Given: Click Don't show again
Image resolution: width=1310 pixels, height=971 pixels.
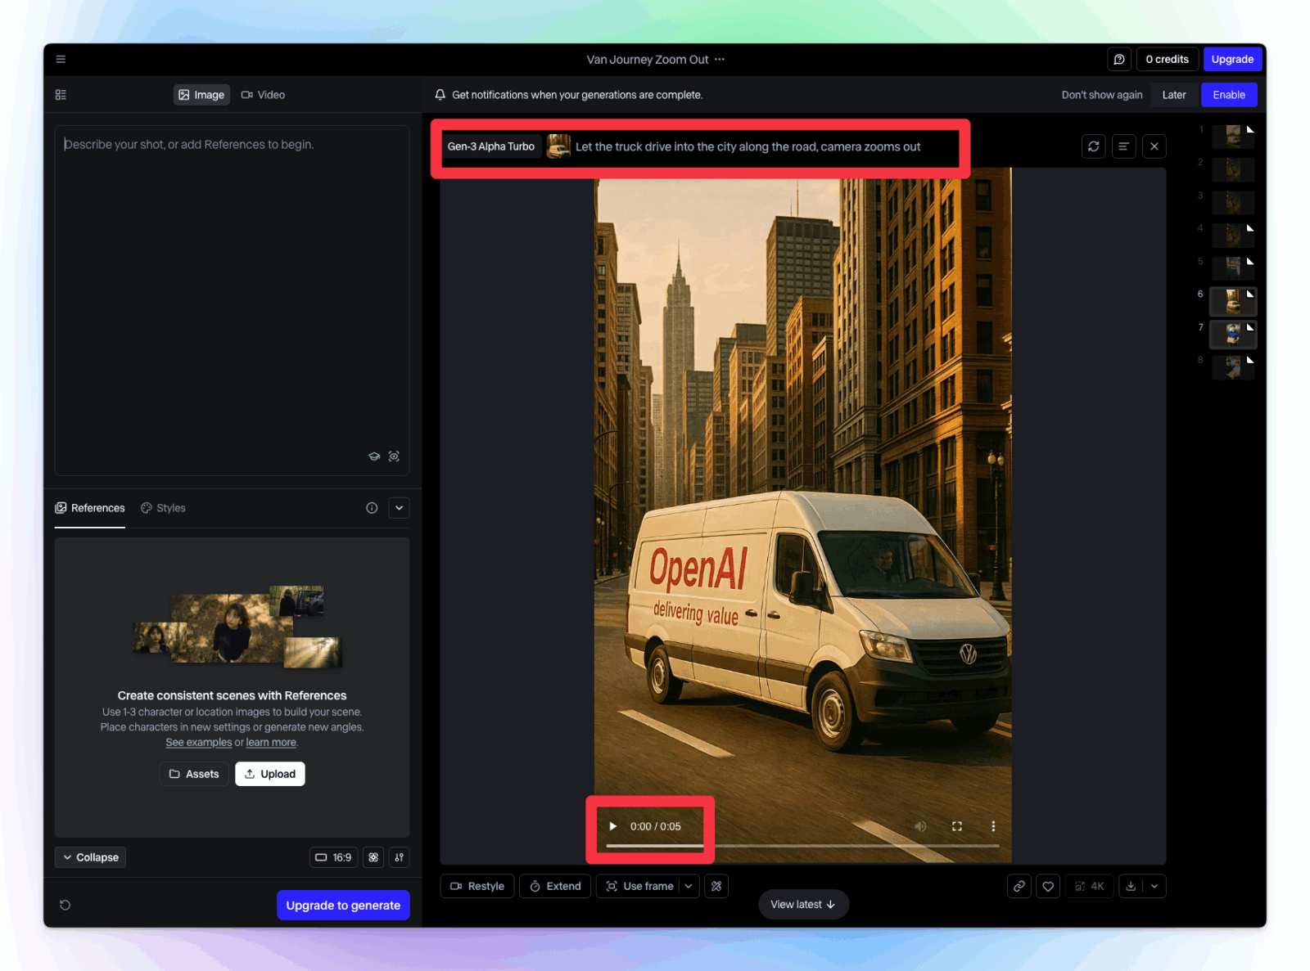Looking at the screenshot, I should pyautogui.click(x=1102, y=95).
